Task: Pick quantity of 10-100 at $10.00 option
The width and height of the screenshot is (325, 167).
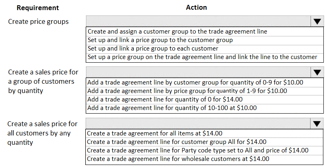Action: click(205, 108)
